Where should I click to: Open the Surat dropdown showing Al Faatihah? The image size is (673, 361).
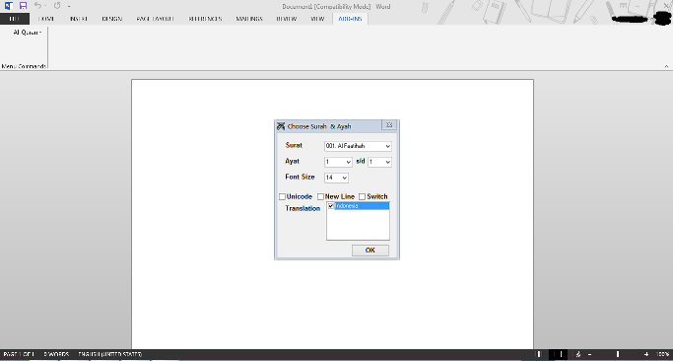(358, 146)
